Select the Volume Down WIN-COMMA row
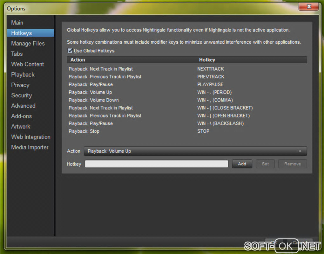This screenshot has height=254, width=324. click(x=187, y=100)
